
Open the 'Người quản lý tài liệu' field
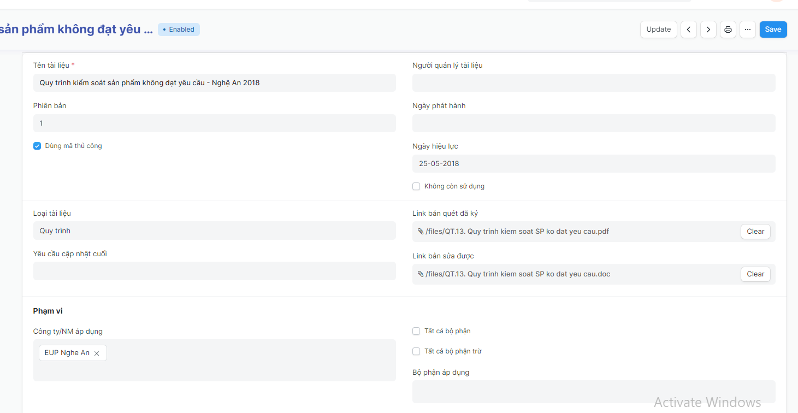tap(593, 83)
